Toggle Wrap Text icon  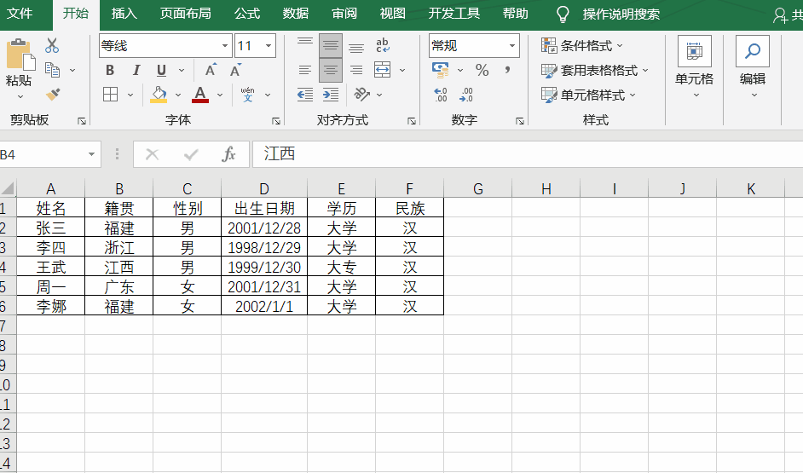(x=383, y=45)
